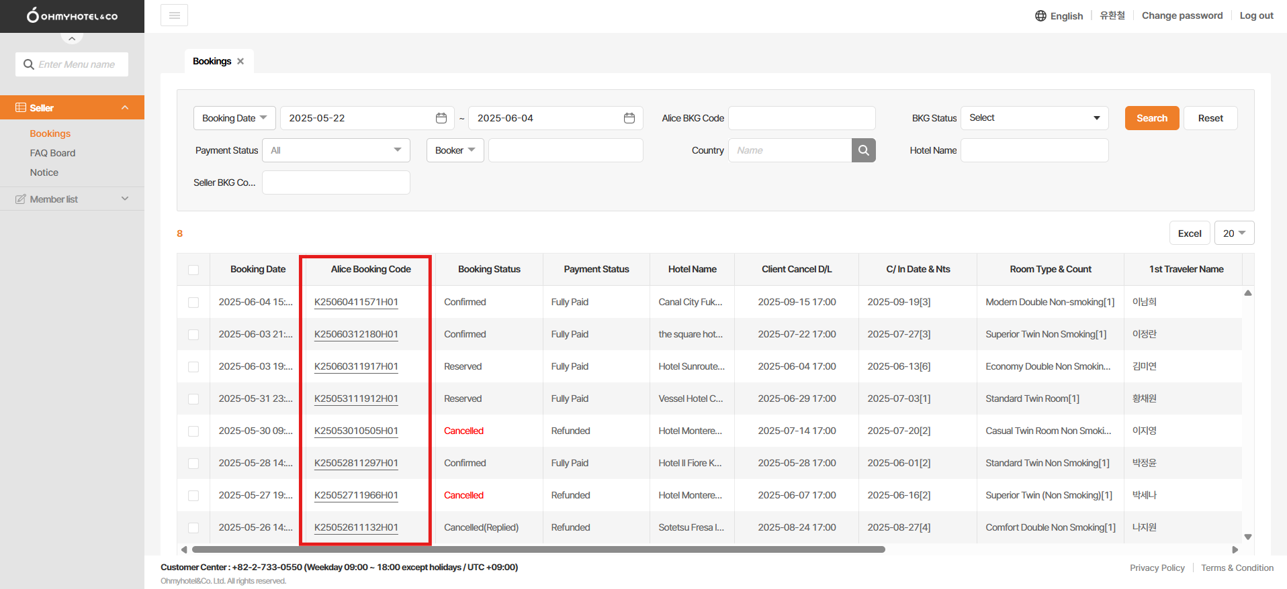Collapse sidebar search using up chevron
1287x589 pixels.
pos(72,39)
